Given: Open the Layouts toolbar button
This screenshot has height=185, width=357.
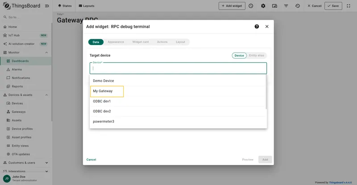Looking at the screenshot, I should (x=87, y=6).
